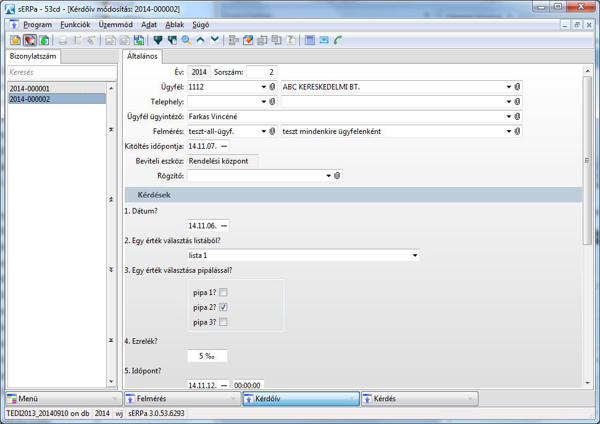Click the envelope mail icon

(x=324, y=40)
